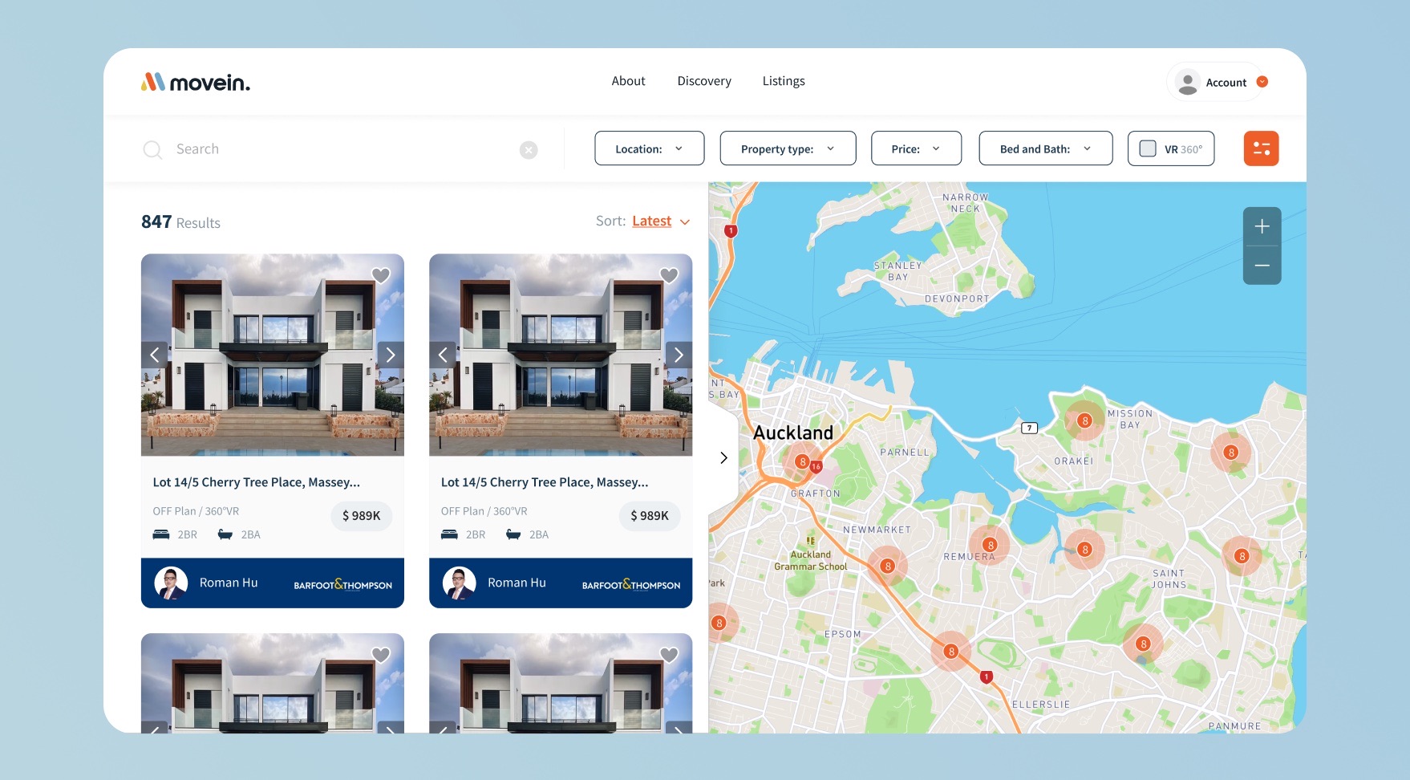Collapse listings panel with the map edge arrow
Viewport: 1410px width, 780px height.
(723, 457)
